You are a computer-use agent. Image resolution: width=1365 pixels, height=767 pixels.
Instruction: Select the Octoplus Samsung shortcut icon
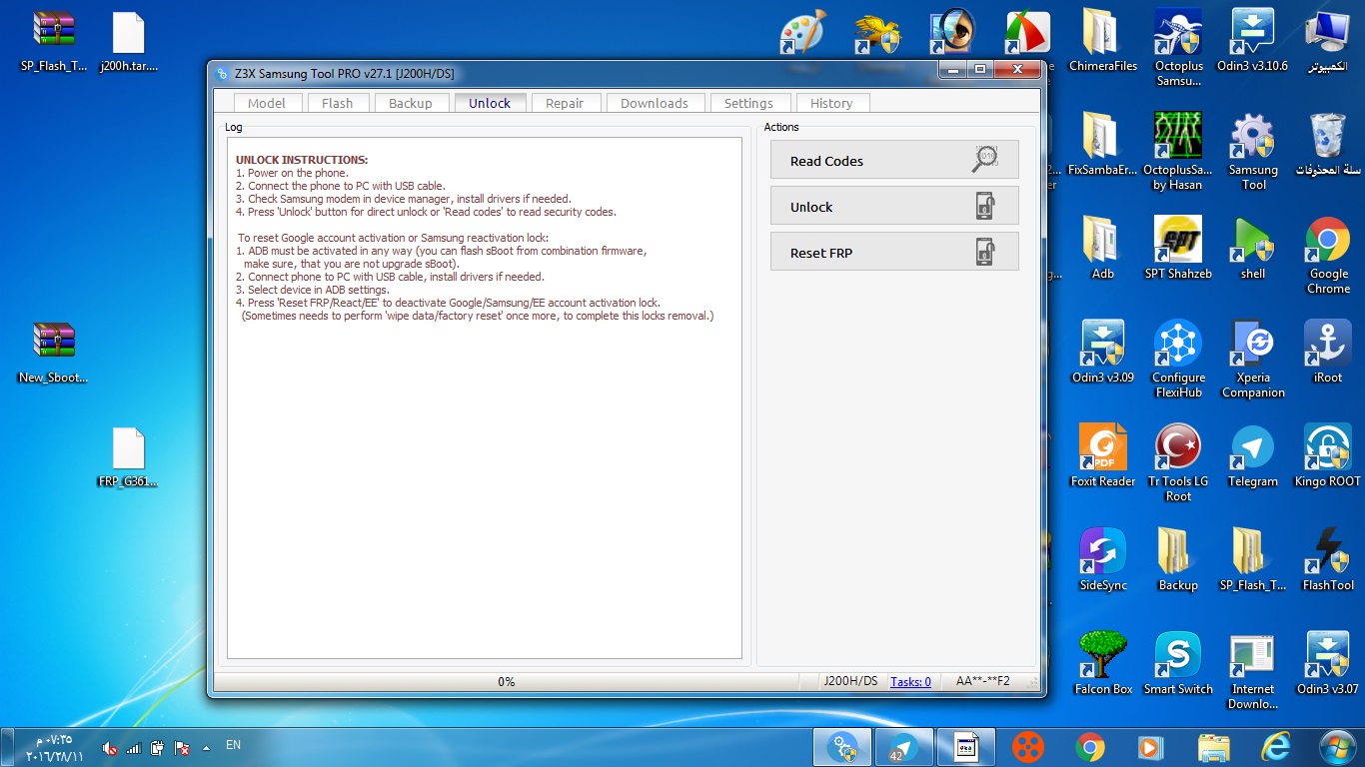pyautogui.click(x=1179, y=48)
